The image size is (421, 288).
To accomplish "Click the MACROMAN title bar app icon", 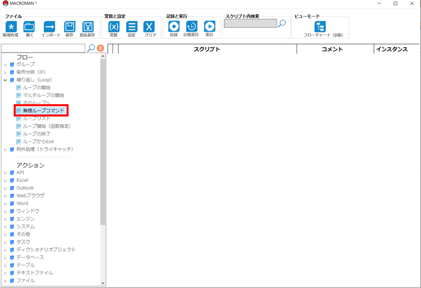I will click(x=5, y=4).
